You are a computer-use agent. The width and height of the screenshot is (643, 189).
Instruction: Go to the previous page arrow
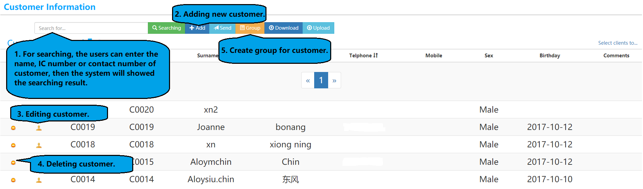(x=308, y=80)
